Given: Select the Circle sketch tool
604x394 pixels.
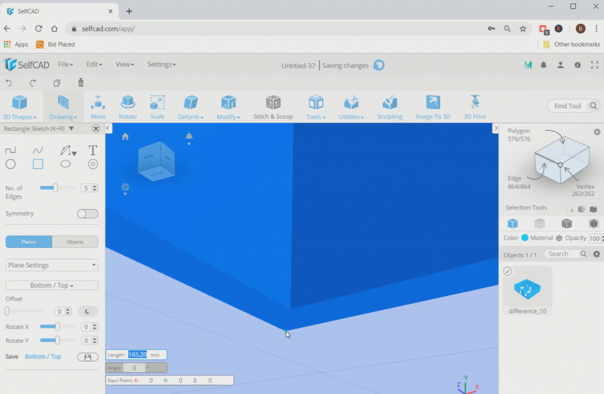Looking at the screenshot, I should click(x=10, y=164).
